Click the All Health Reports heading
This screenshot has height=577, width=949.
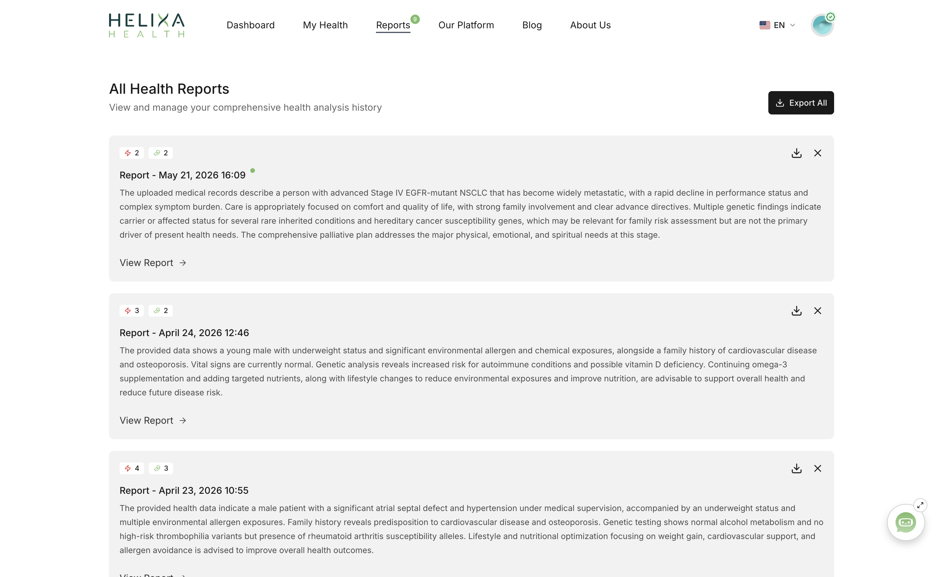pos(169,89)
